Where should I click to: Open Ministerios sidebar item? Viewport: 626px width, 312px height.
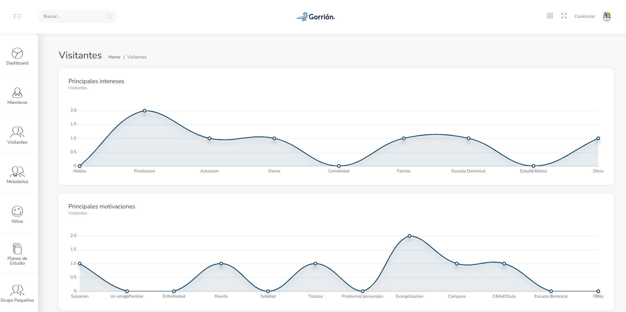(x=17, y=175)
